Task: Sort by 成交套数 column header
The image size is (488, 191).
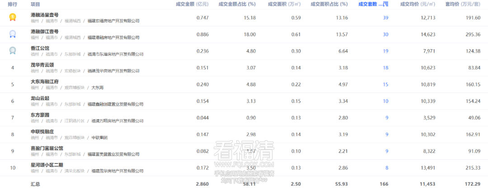Action: click(x=368, y=5)
